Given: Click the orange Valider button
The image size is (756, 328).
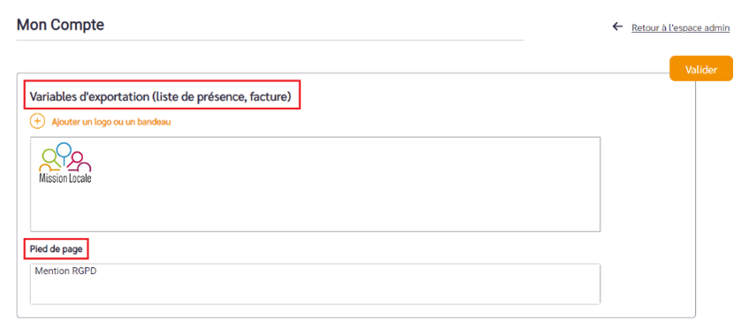Looking at the screenshot, I should [x=701, y=69].
